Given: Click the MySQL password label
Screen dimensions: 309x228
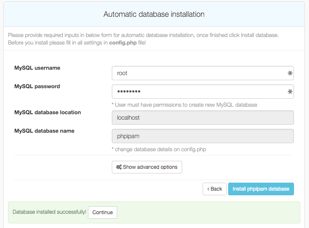Looking at the screenshot, I should tap(37, 86).
